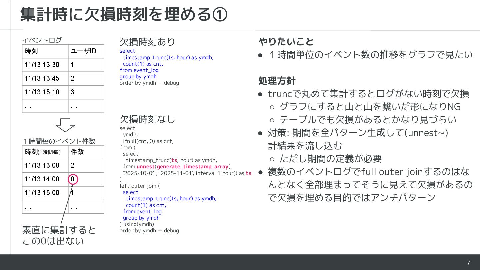This screenshot has width=480, height=270.
Task: Click the blue from event_log line in first query
Action: (139, 70)
